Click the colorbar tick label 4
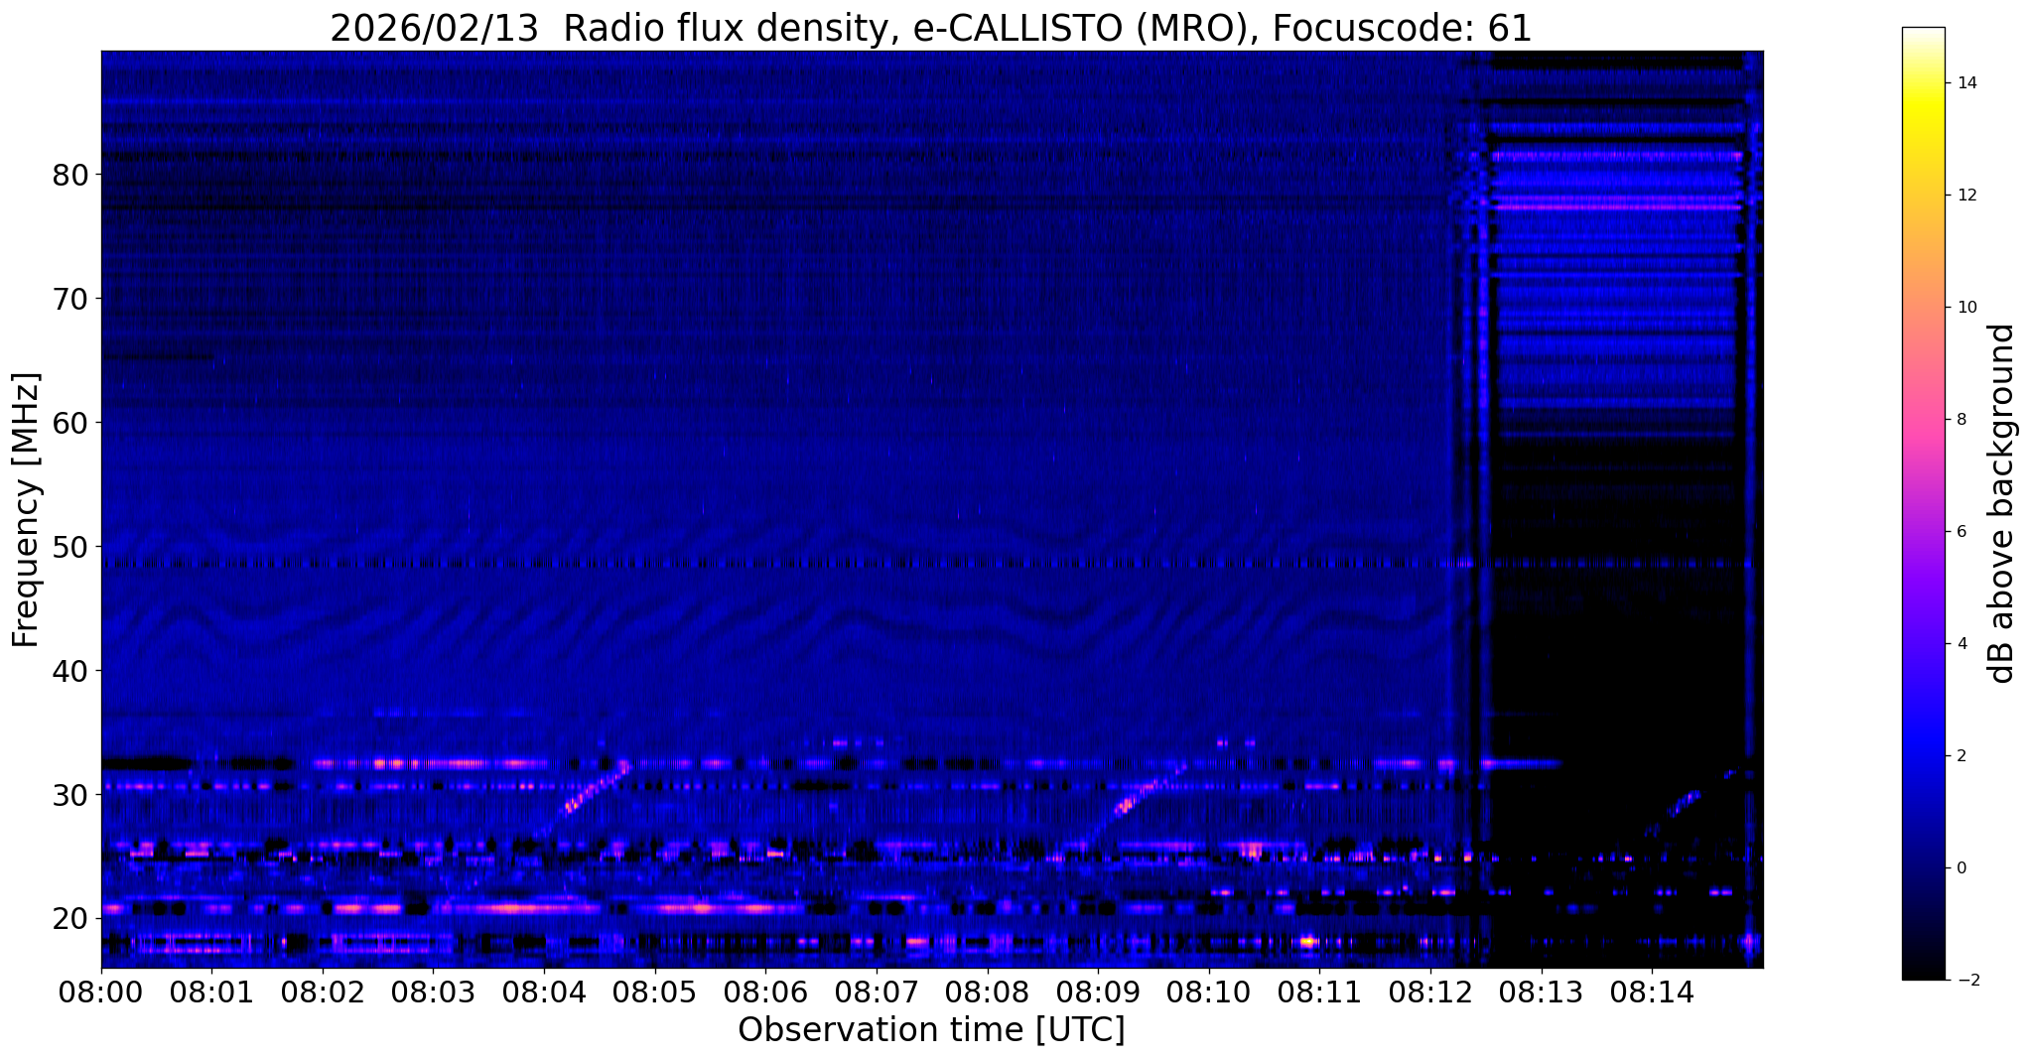 point(1960,644)
